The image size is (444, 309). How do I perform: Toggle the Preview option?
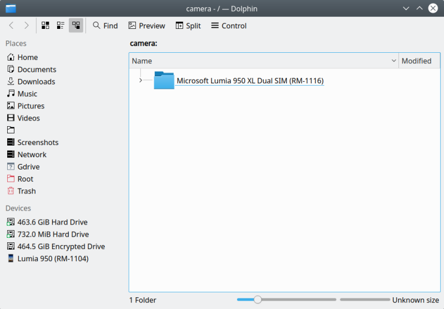[147, 26]
